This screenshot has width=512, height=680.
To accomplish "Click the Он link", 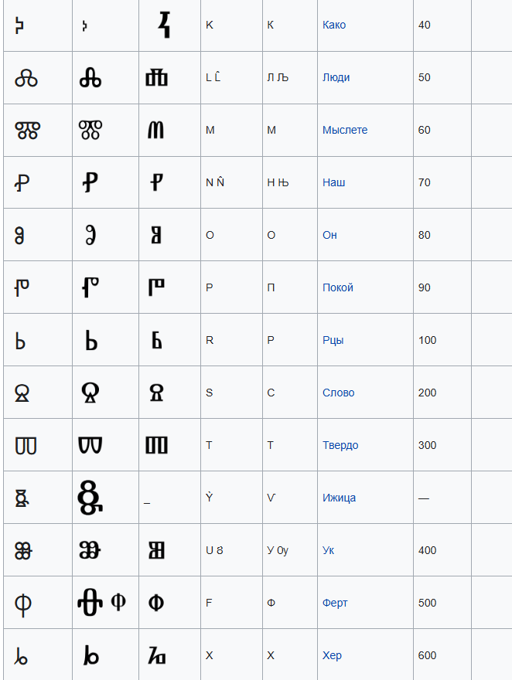I will pos(329,235).
